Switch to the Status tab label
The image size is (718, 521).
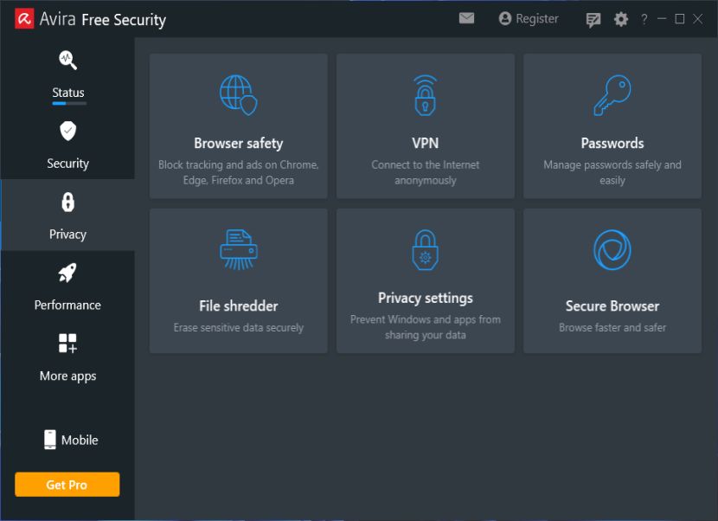67,93
